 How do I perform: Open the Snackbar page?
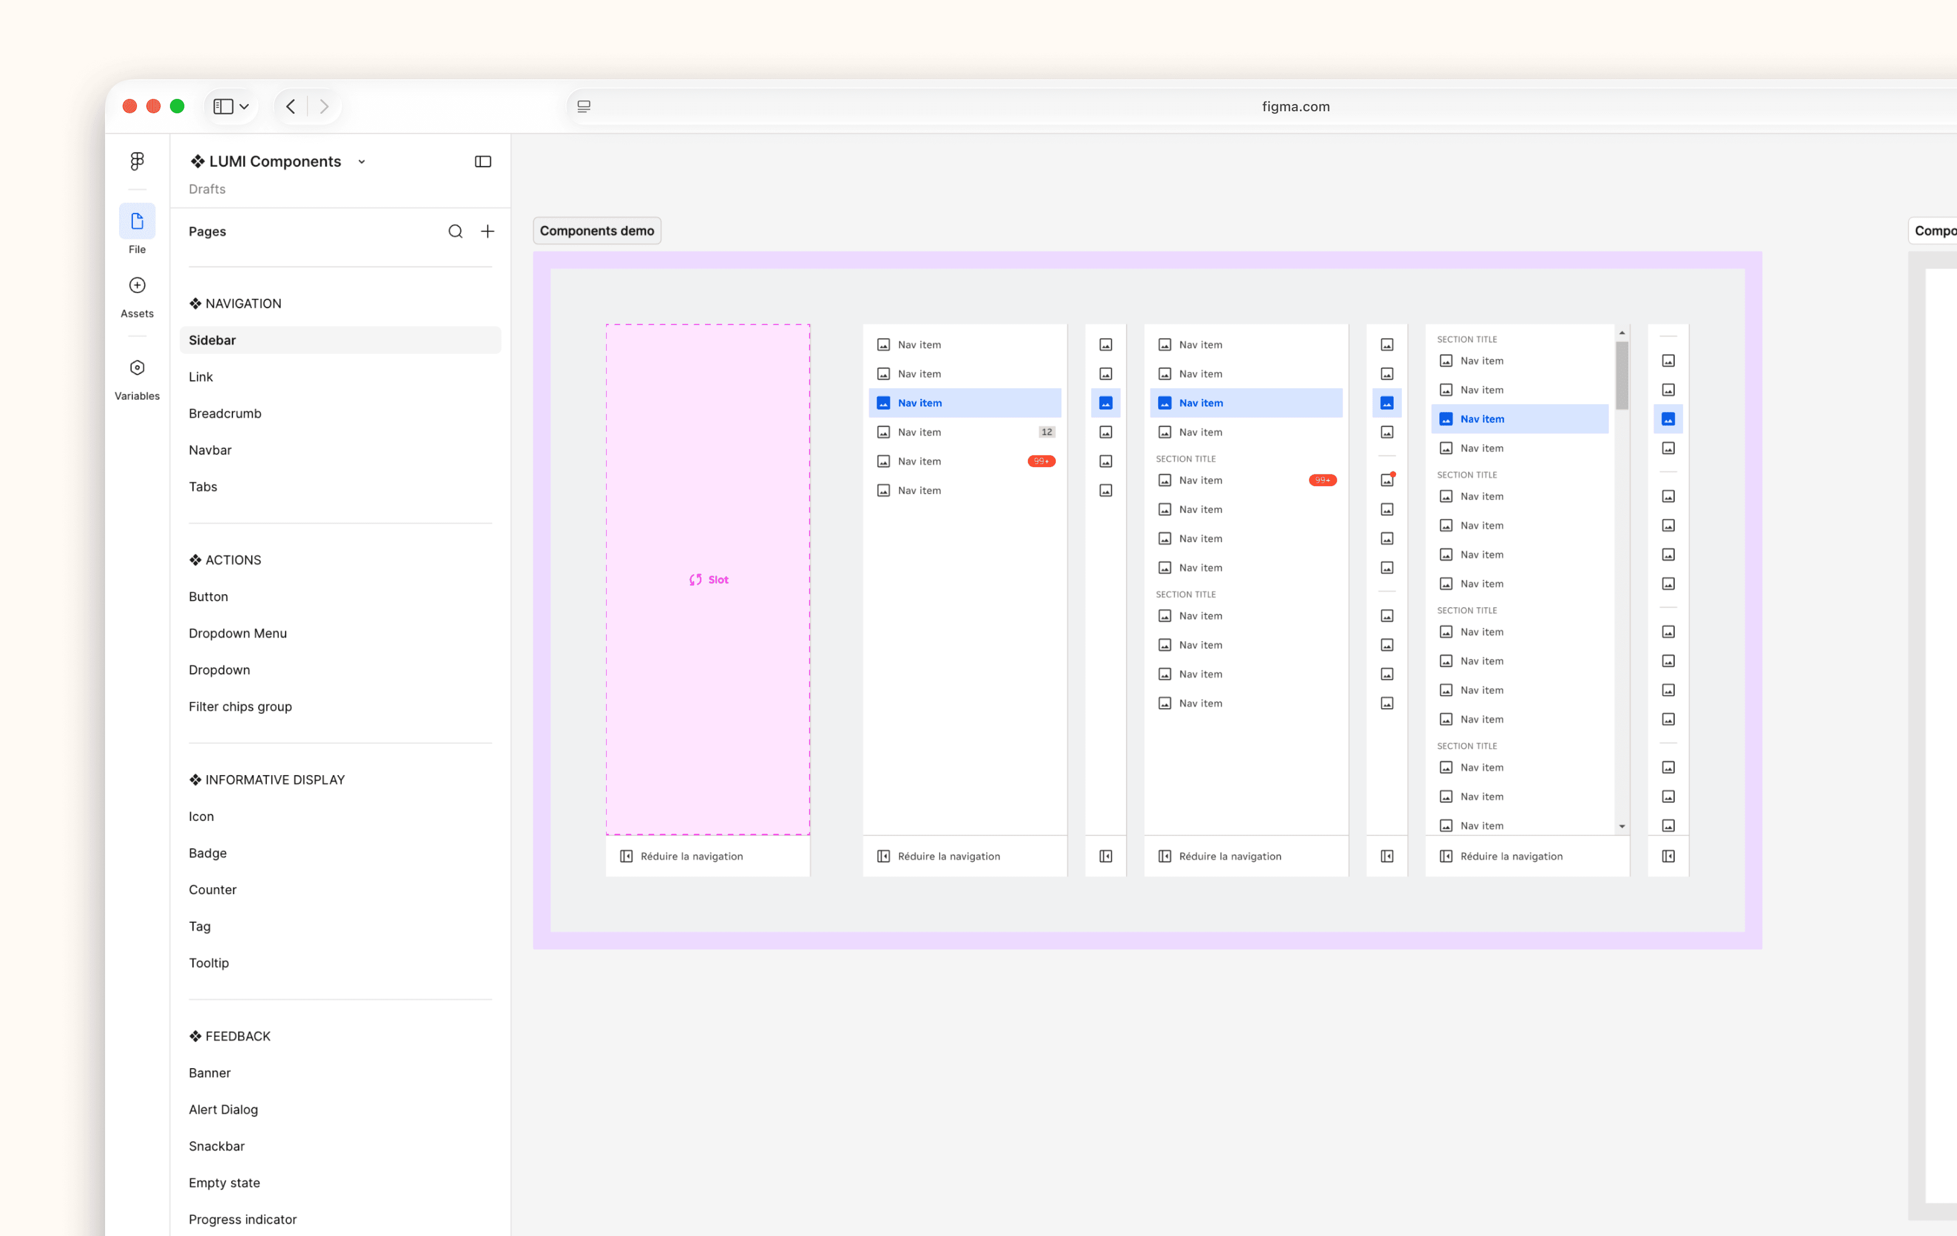217,1146
